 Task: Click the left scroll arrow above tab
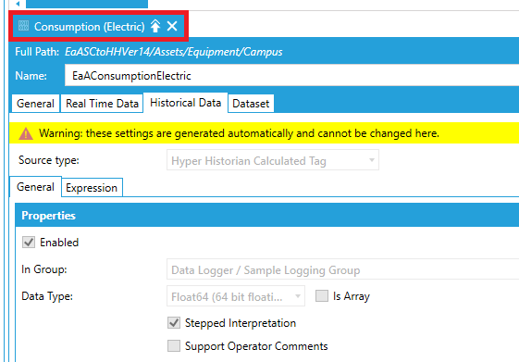18,4
